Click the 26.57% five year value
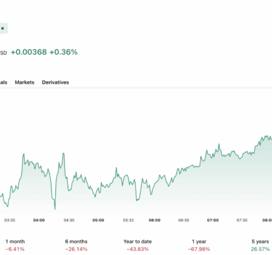The height and width of the screenshot is (255, 272). click(x=260, y=249)
